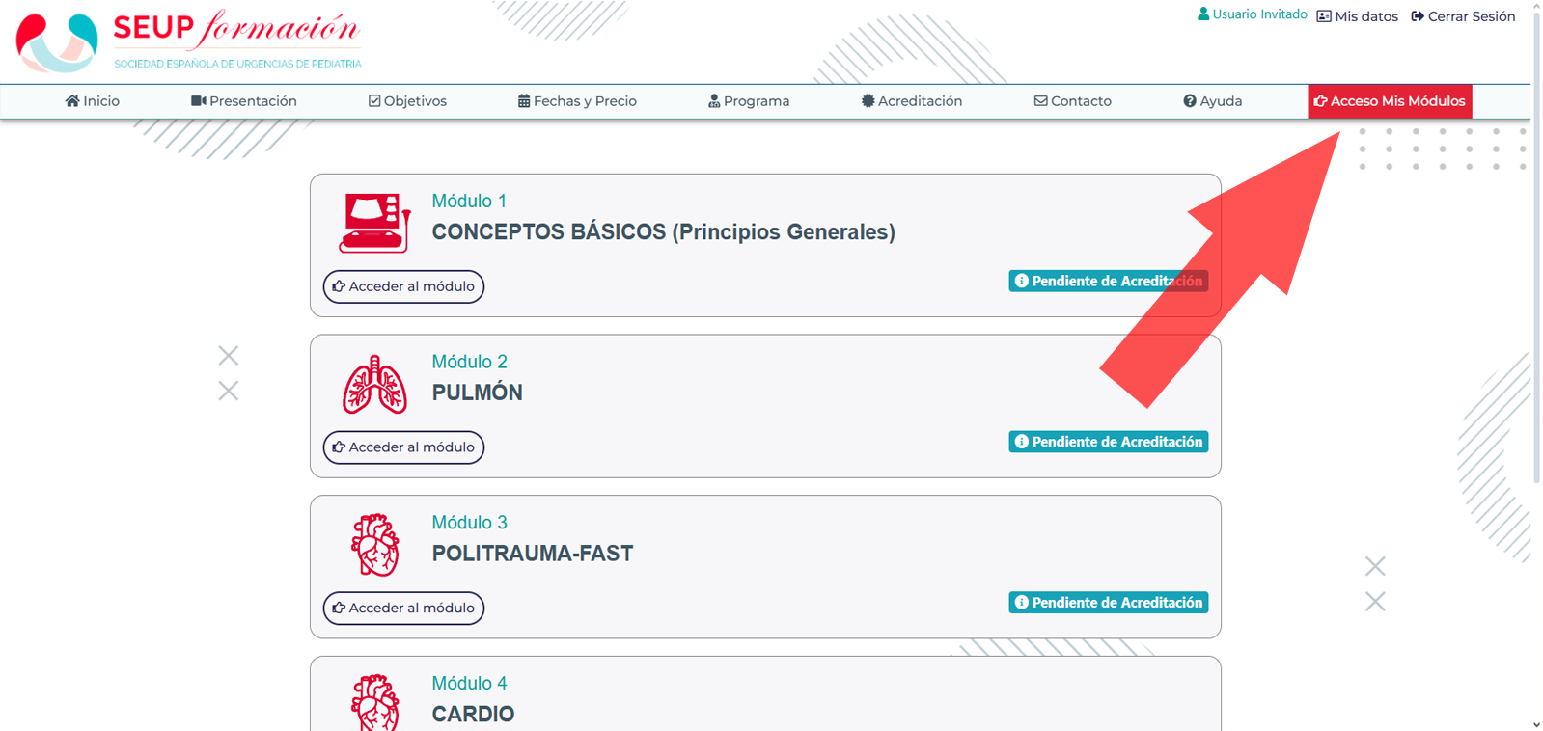Open the Ayuda help menu item

pyautogui.click(x=1213, y=101)
